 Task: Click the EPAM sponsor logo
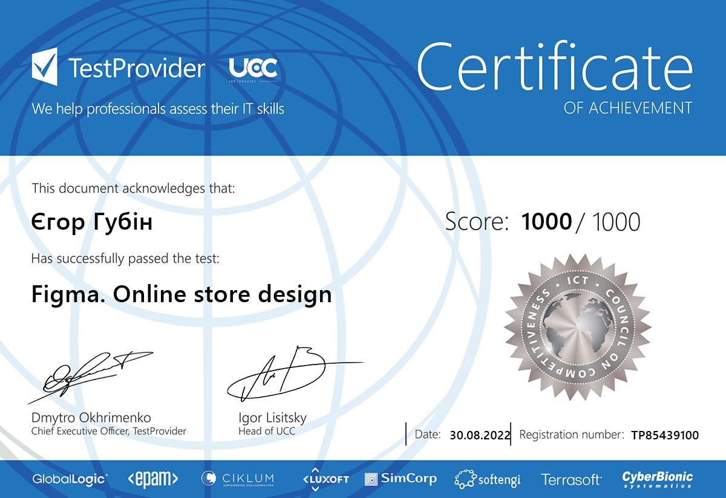click(x=152, y=479)
